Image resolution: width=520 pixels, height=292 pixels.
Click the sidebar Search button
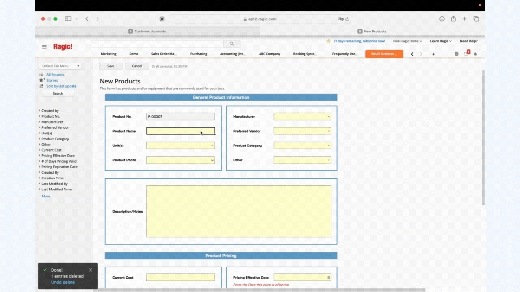click(x=58, y=93)
